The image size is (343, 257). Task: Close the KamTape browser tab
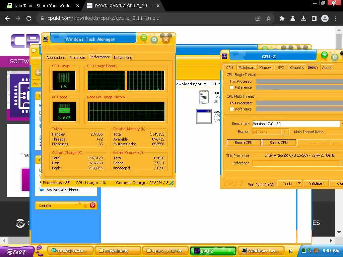(78, 6)
